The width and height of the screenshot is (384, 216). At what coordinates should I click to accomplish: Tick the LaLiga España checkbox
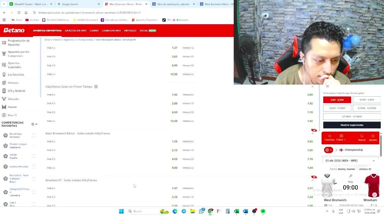tap(34, 156)
